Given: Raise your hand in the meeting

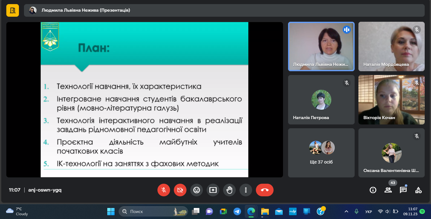Looking at the screenshot, I should pos(229,190).
